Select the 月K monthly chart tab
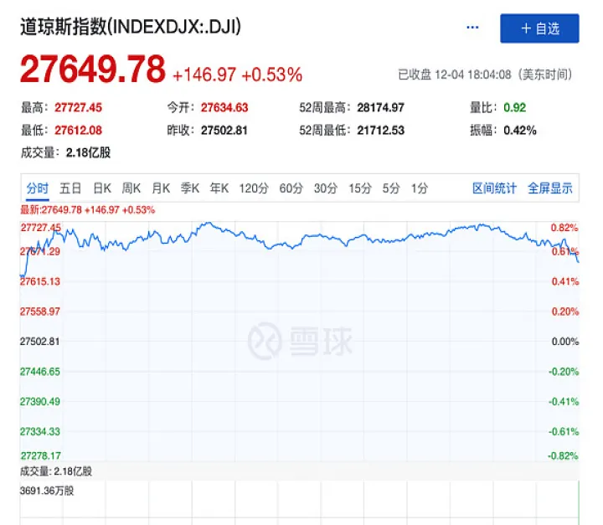The width and height of the screenshot is (603, 525). click(x=161, y=188)
